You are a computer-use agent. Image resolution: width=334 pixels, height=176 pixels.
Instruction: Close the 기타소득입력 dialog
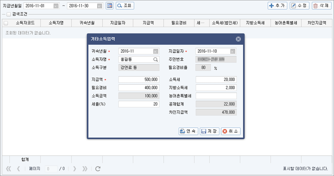tap(238, 39)
